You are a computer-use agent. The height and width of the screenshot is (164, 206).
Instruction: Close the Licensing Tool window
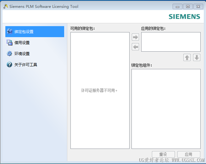(x=198, y=6)
